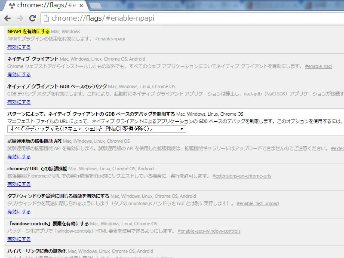
Task: Click the chrome:// URL での拡張機能 title
Action: pyautogui.click(x=37, y=169)
